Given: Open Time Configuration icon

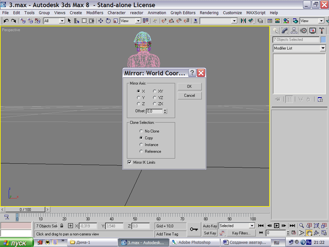Looking at the screenshot, I should 294,233.
